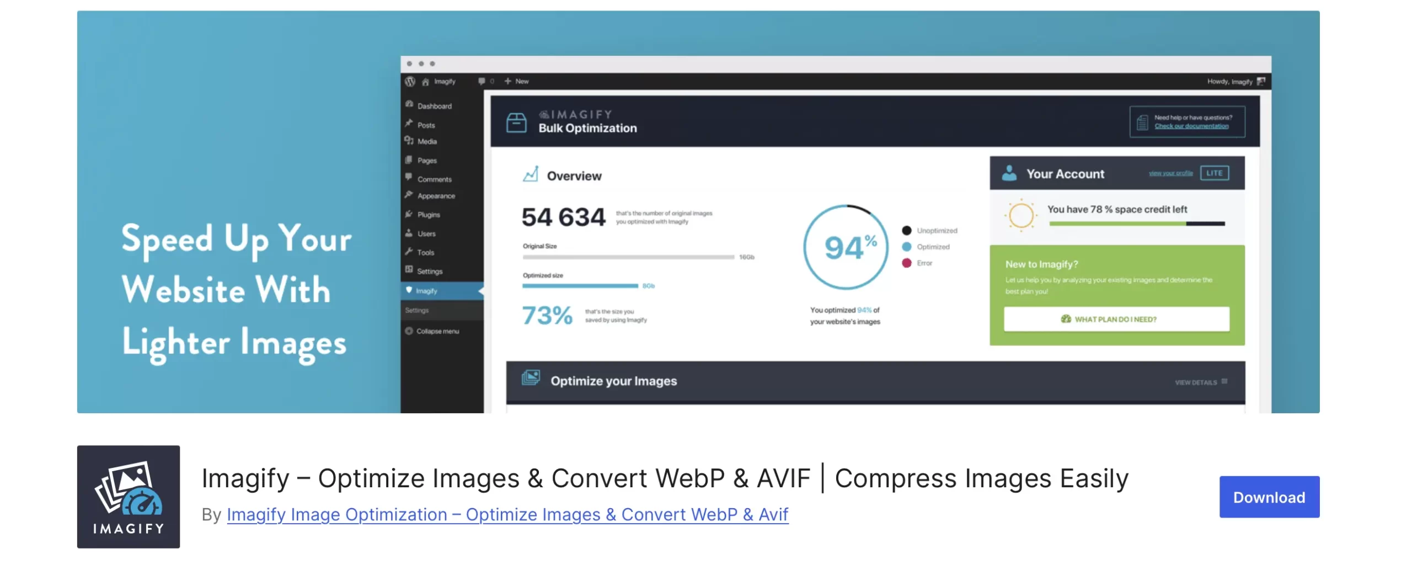Click the Optimize your Images stack icon
1412x565 pixels.
(x=531, y=378)
